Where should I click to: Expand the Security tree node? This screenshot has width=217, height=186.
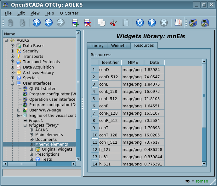pyautogui.click(x=13, y=51)
